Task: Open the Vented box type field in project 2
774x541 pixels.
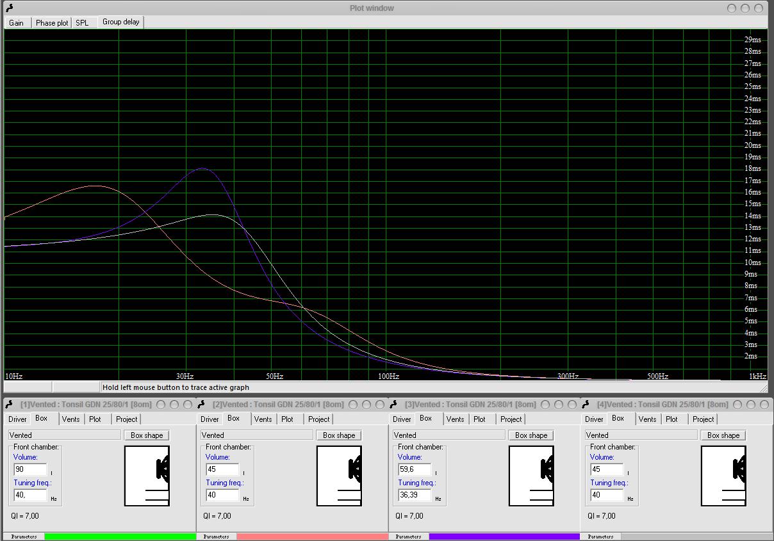Action: pyautogui.click(x=256, y=435)
